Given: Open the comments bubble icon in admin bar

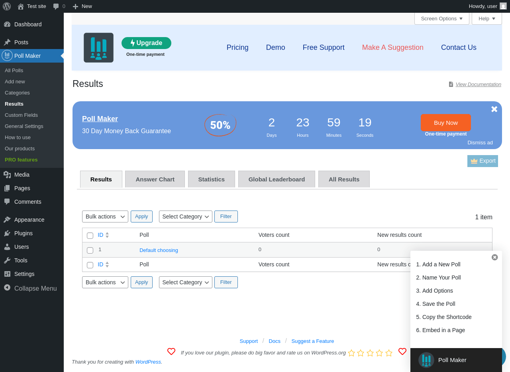Looking at the screenshot, I should [56, 6].
